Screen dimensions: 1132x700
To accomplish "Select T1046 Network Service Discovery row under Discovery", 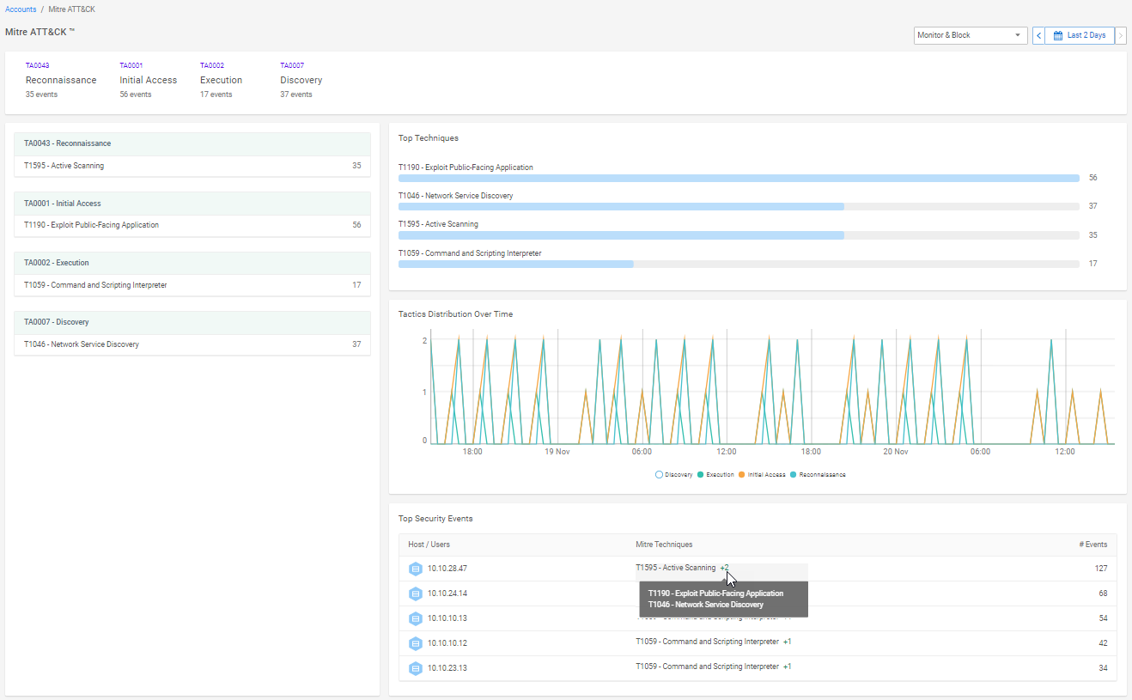I will click(192, 344).
